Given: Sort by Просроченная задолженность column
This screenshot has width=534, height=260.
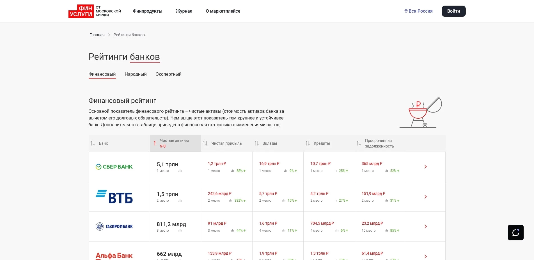Looking at the screenshot, I should click(359, 143).
